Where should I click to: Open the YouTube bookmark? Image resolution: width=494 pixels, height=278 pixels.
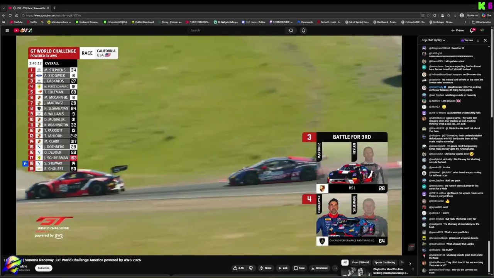[17, 22]
